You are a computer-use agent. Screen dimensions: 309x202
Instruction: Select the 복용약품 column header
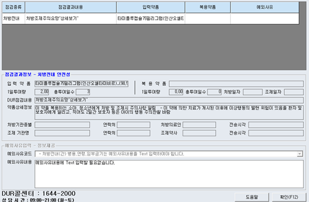(x=208, y=7)
